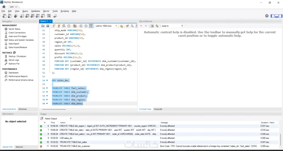
Task: Select the Query 1 tab
Action: click(44, 21)
